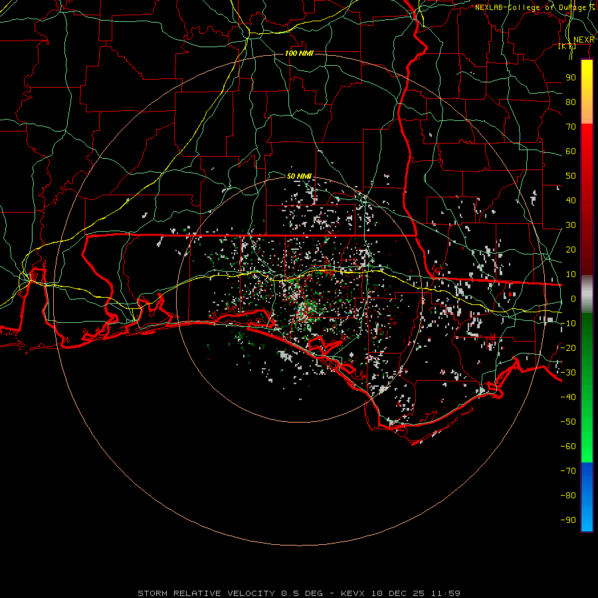Click the NEXLAB-College of DuPage credit text
Screen dimensions: 598x598
535,7
